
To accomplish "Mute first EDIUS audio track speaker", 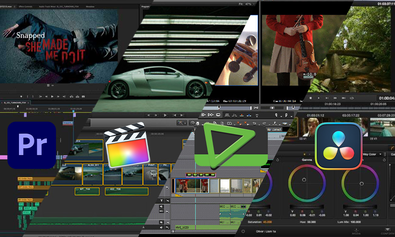I will click(x=162, y=207).
